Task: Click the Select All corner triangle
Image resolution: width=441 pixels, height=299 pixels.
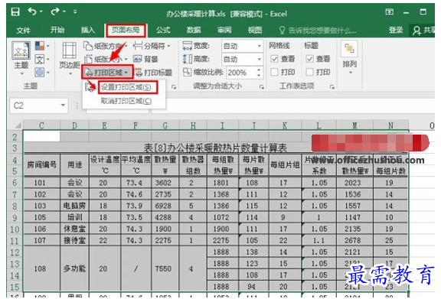Action: coord(18,125)
